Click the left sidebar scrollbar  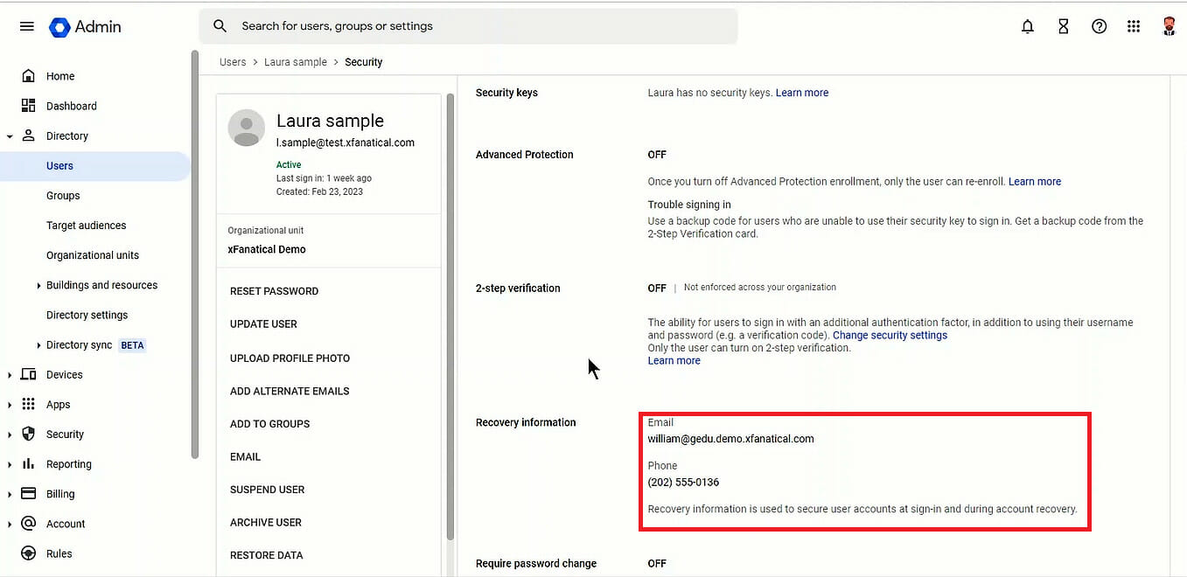tap(195, 254)
